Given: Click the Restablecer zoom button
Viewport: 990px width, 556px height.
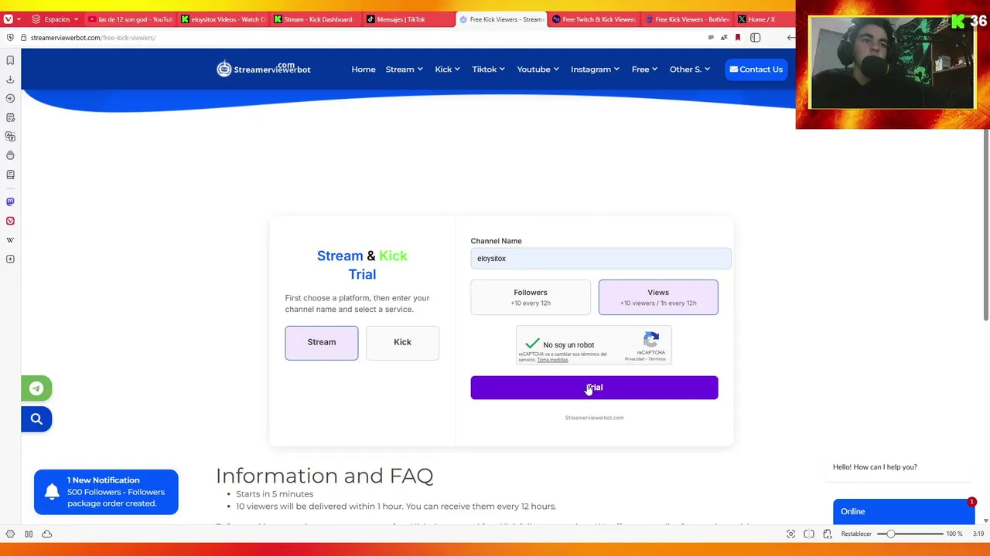Looking at the screenshot, I should click(856, 534).
